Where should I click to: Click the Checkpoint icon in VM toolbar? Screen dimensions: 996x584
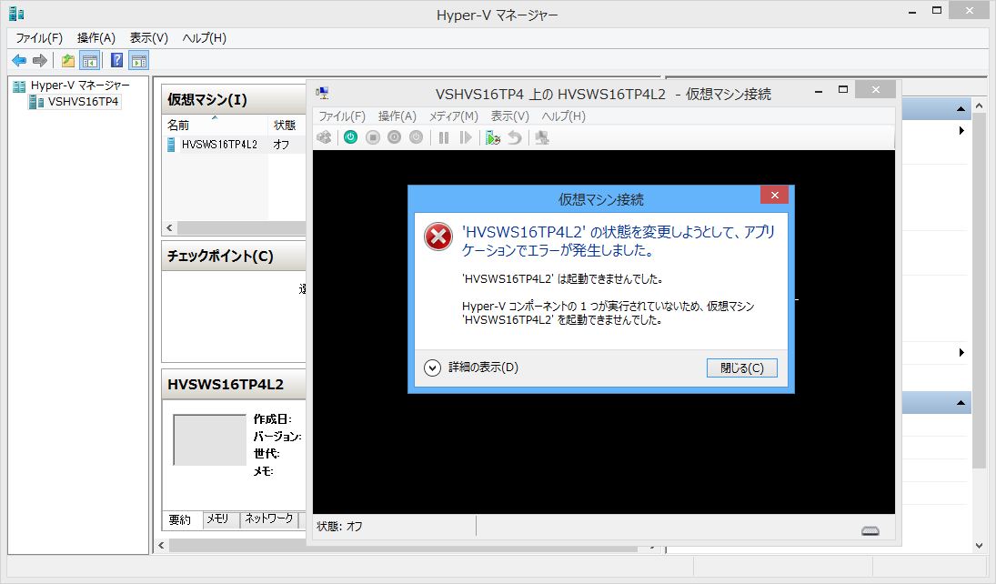pos(493,137)
